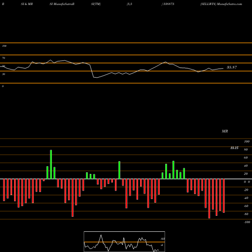Click the '538875' stock code text
Viewport: 252px width, 252px height.
pyautogui.click(x=168, y=4)
